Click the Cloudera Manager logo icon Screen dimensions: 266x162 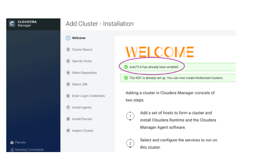coord(12,24)
